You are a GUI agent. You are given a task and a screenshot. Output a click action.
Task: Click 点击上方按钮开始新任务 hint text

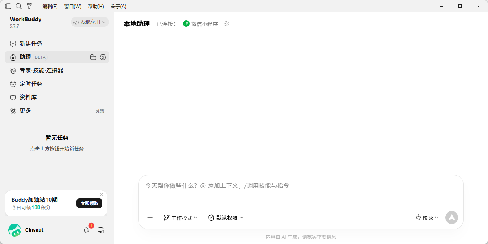[57, 149]
